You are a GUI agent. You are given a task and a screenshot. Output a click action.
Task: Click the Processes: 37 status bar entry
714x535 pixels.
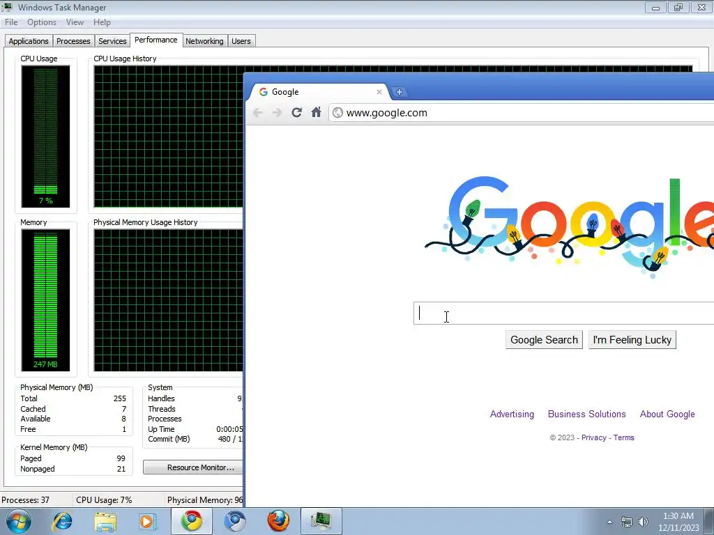coord(26,500)
